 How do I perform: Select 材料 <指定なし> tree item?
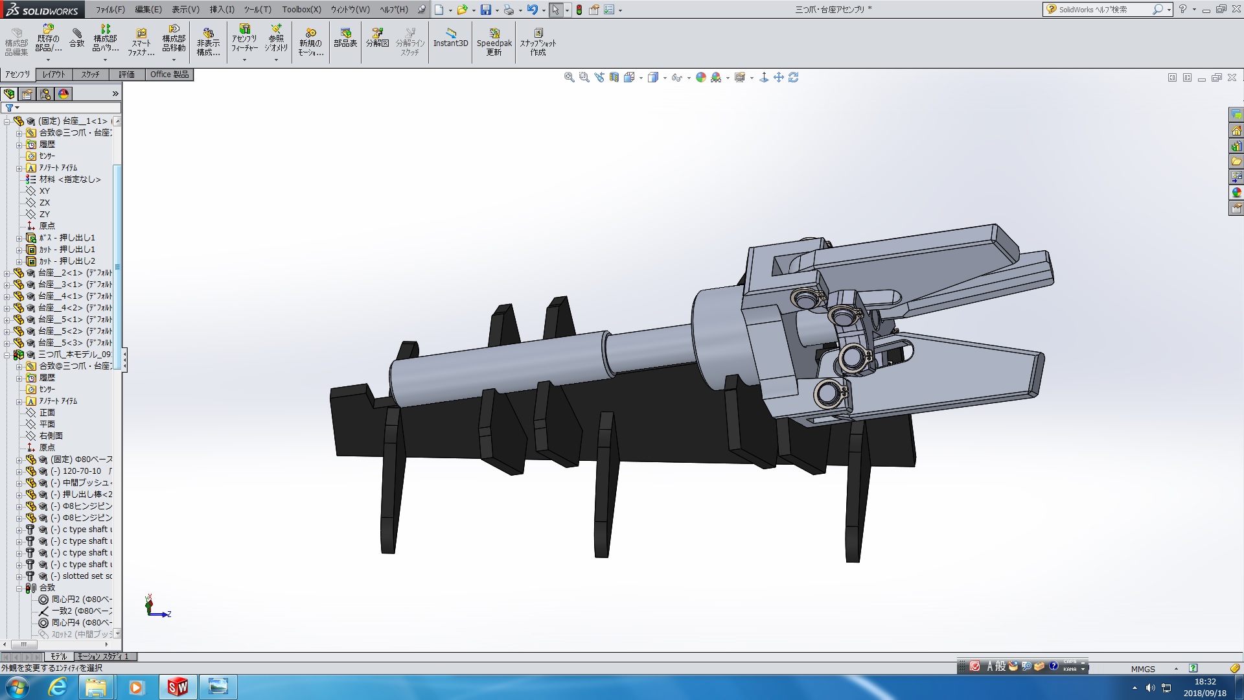[63, 180]
